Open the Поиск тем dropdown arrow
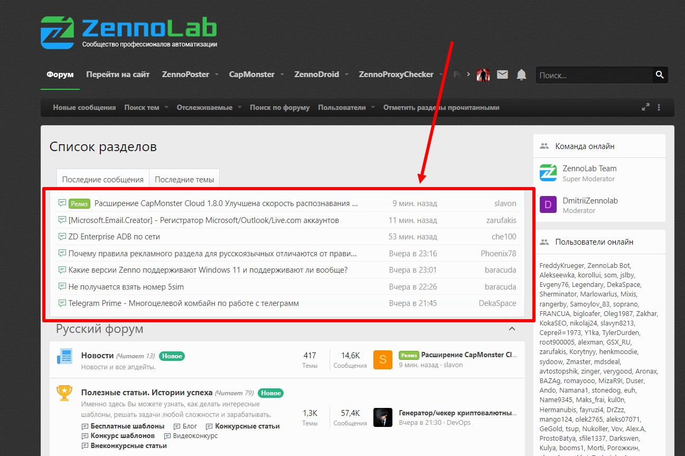This screenshot has height=456, width=685. coord(166,107)
